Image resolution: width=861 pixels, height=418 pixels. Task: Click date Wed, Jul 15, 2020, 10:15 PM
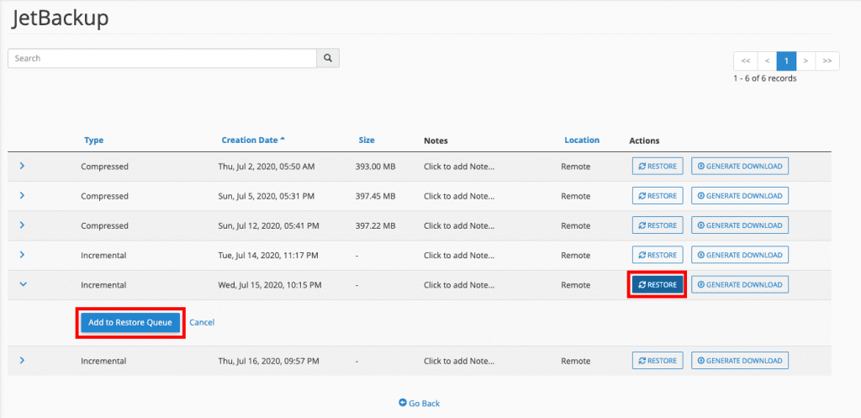270,285
